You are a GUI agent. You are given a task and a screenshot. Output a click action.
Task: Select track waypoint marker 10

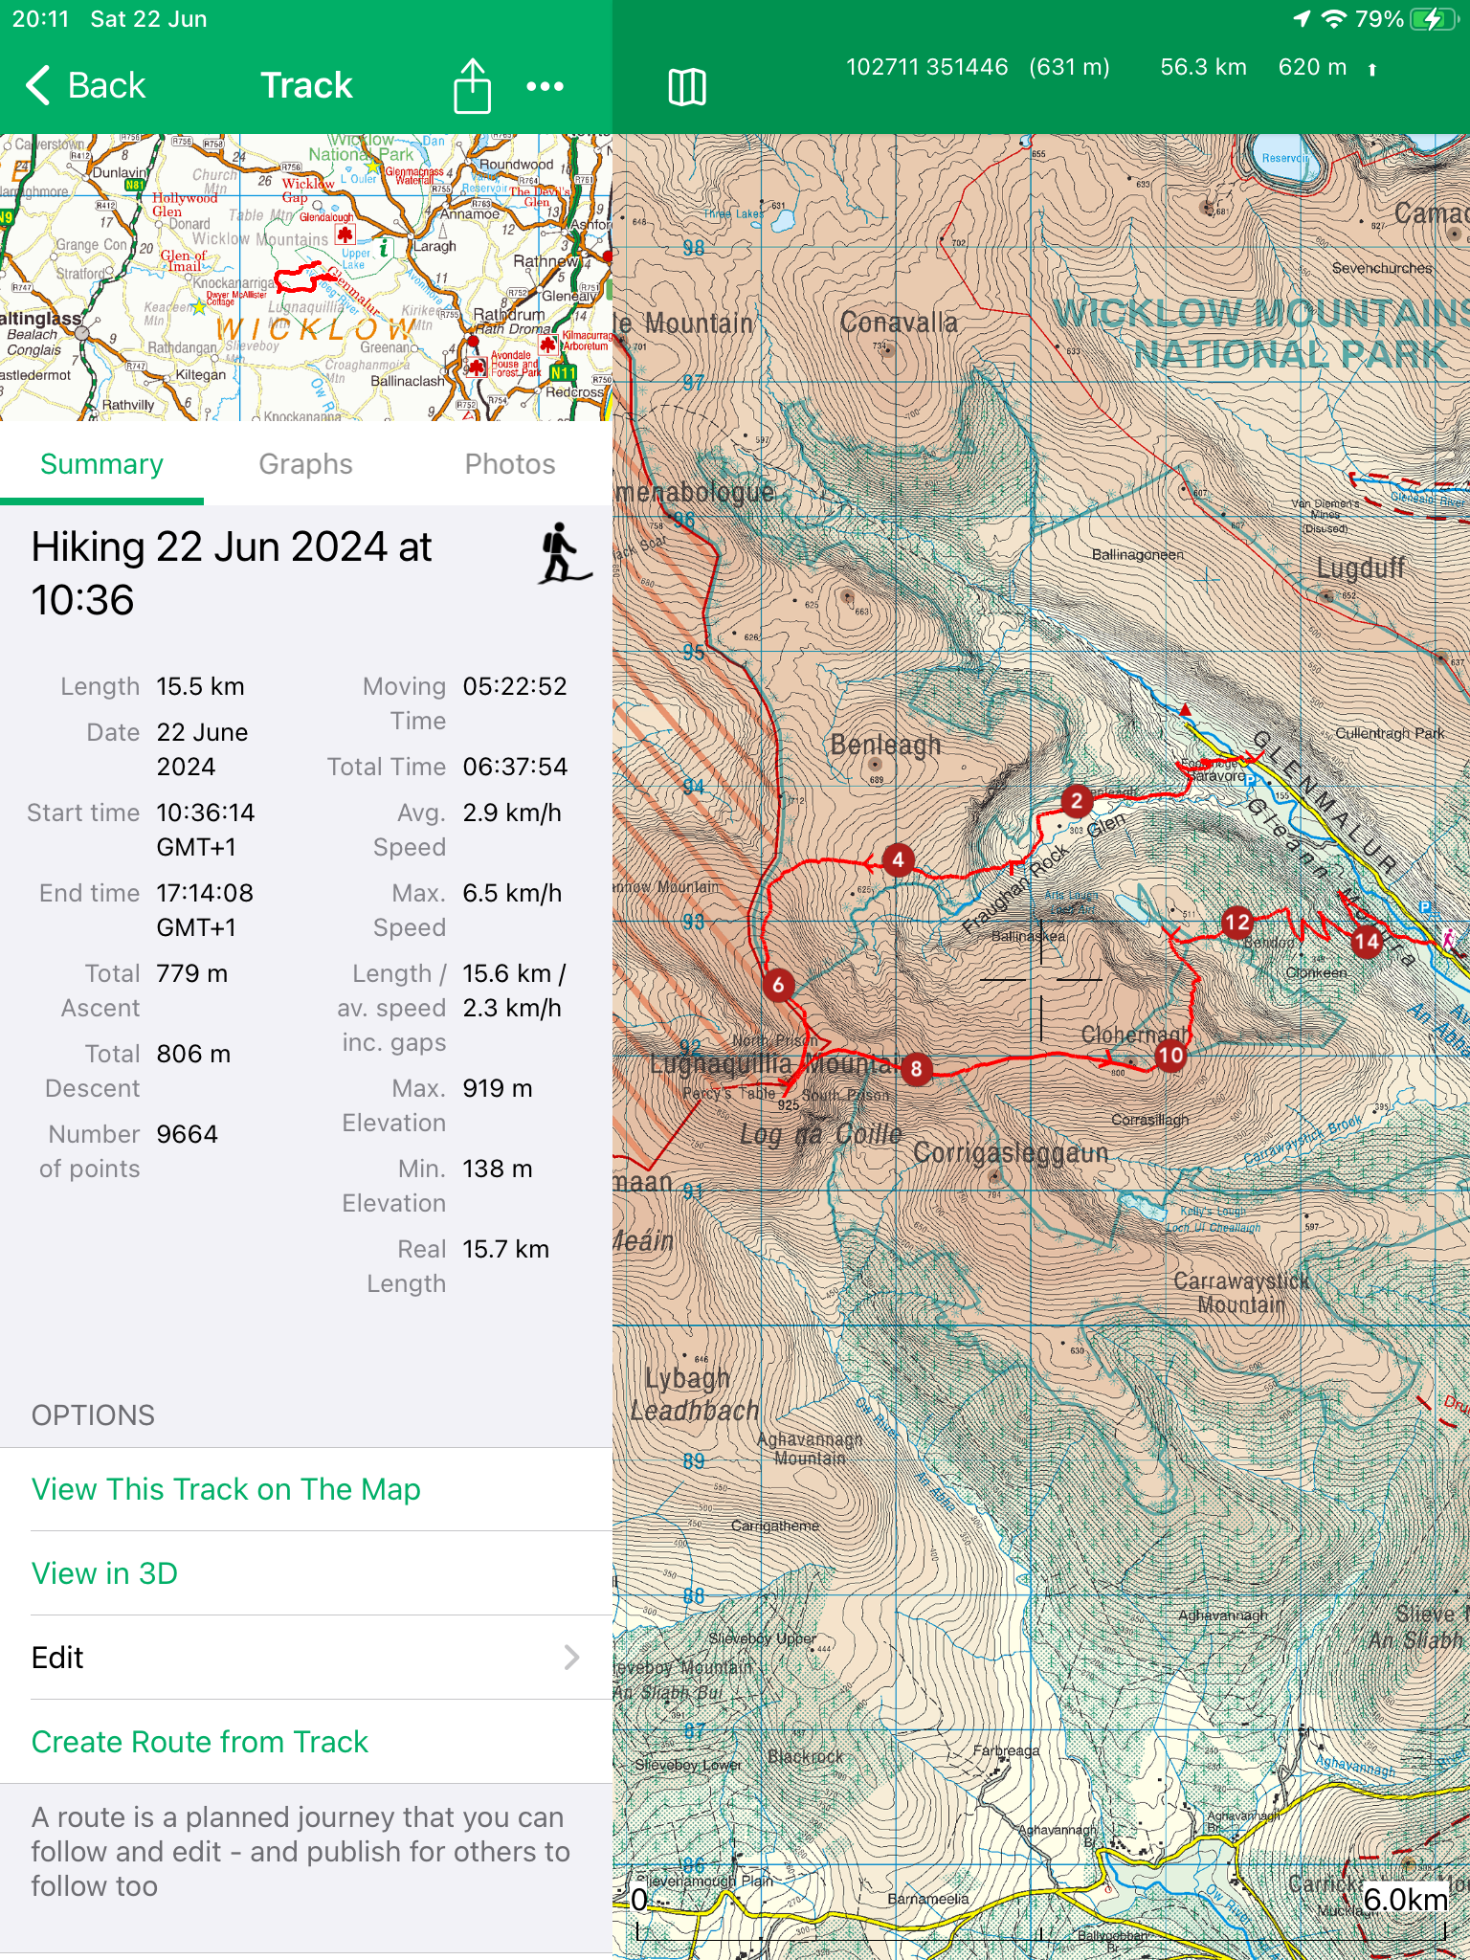click(x=1170, y=1056)
